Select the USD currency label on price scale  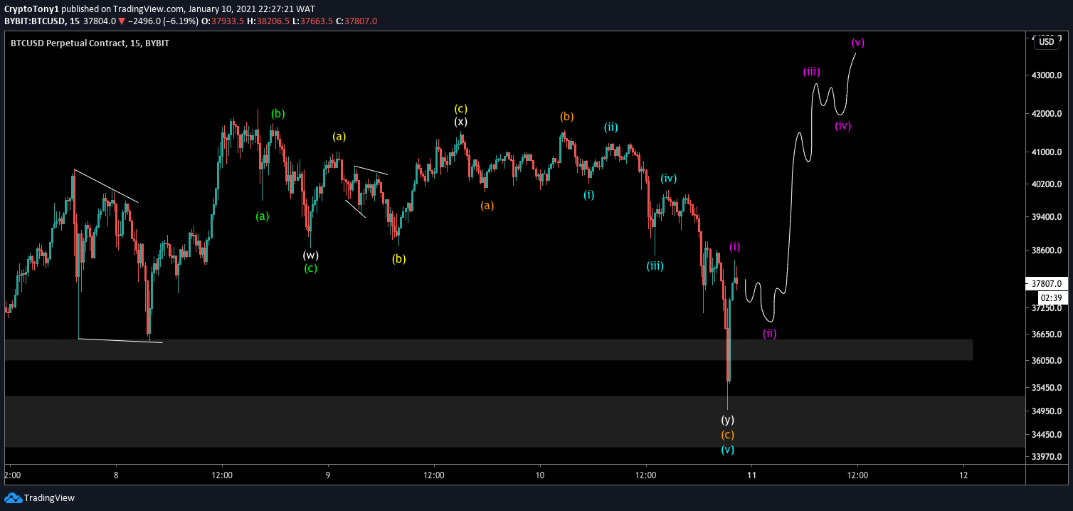(x=1045, y=43)
